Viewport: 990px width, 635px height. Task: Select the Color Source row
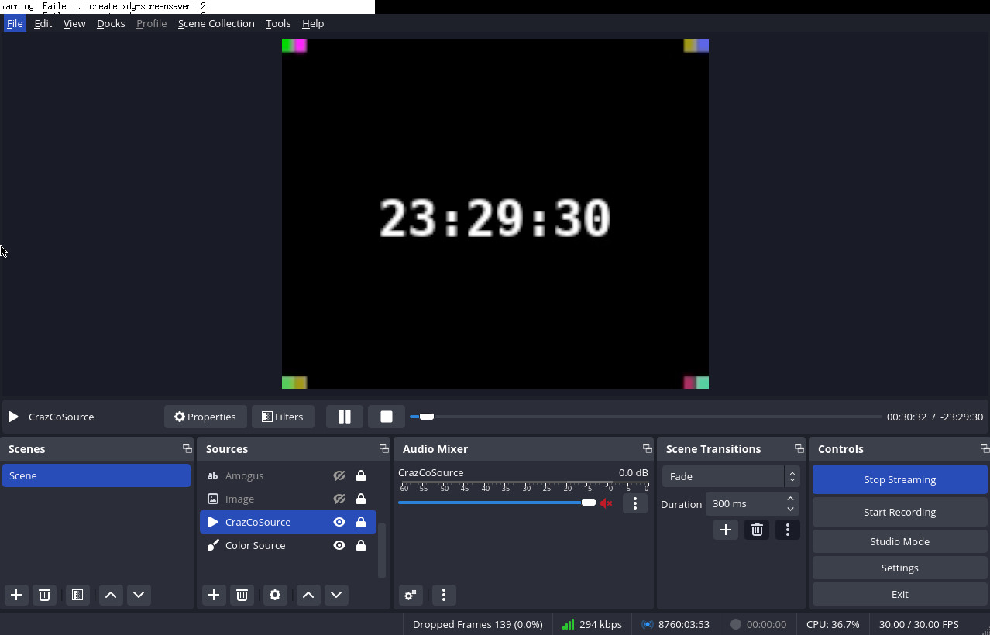pos(287,545)
